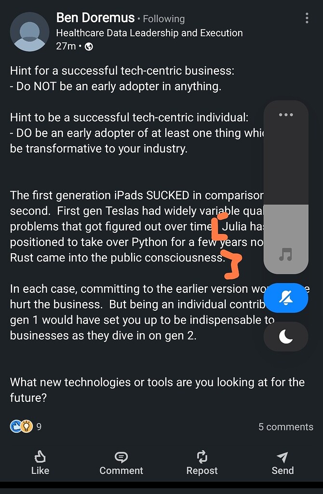Tap the Repost circular arrows icon
Image resolution: width=323 pixels, height=494 pixels.
click(x=202, y=456)
